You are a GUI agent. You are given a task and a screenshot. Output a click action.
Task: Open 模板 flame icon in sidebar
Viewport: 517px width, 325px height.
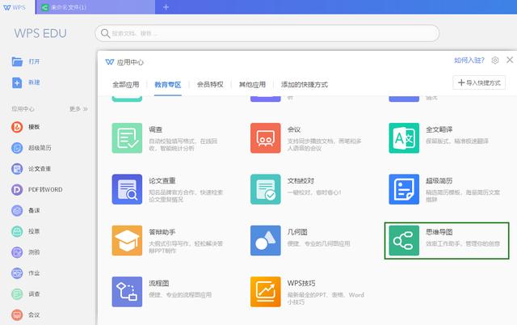point(17,127)
